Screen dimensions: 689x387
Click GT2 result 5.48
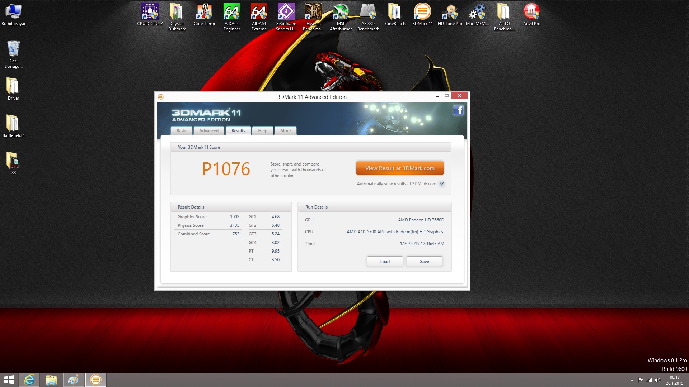(x=275, y=225)
